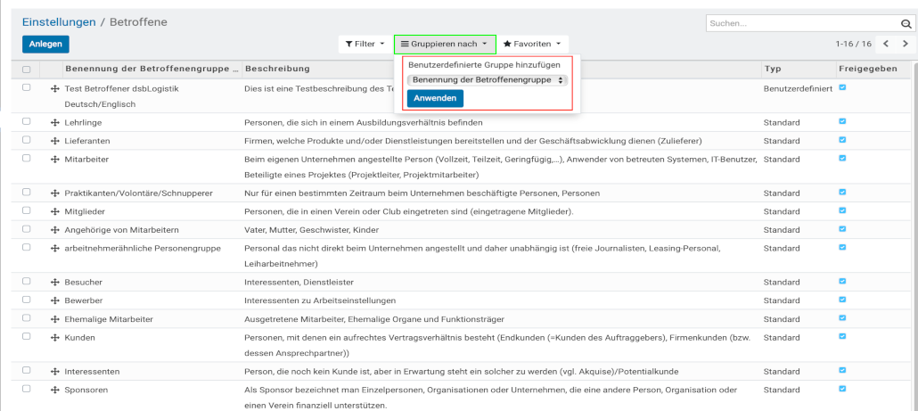
Task: Click the search magnifier icon
Action: (x=905, y=24)
